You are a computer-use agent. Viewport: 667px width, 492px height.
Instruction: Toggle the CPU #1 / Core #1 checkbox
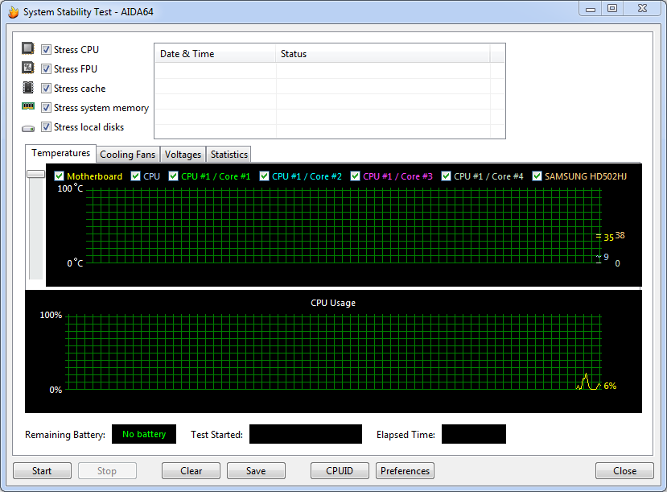click(174, 176)
